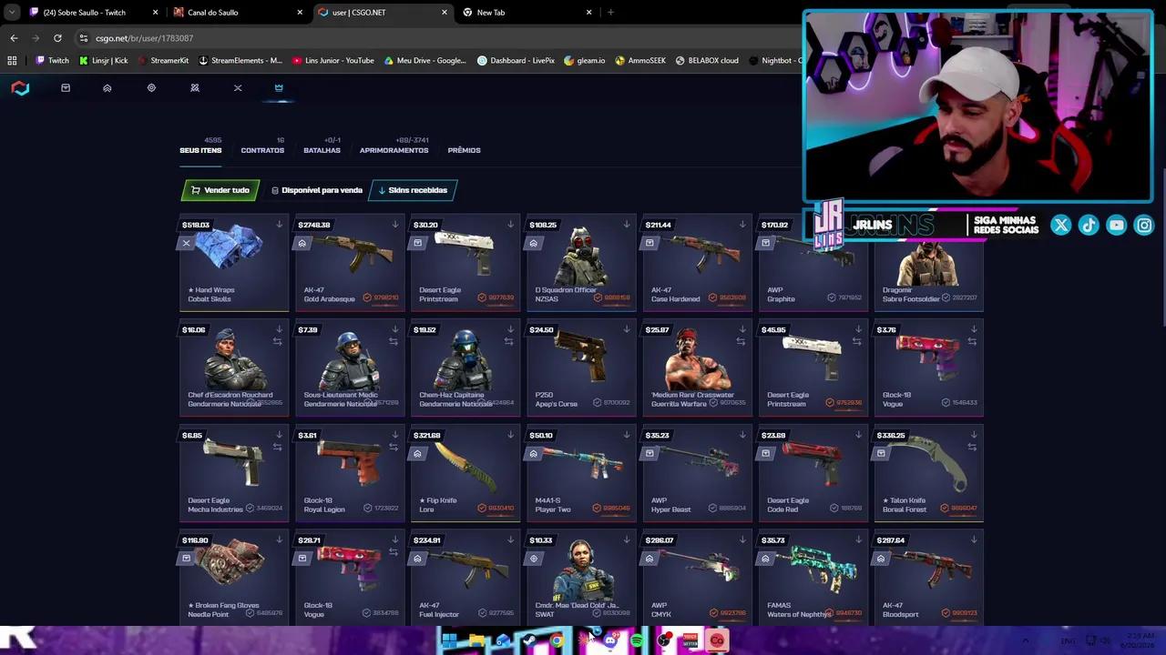Open the AK-47 Fuel Injector item thumbnail
The height and width of the screenshot is (655, 1166).
coord(465,569)
